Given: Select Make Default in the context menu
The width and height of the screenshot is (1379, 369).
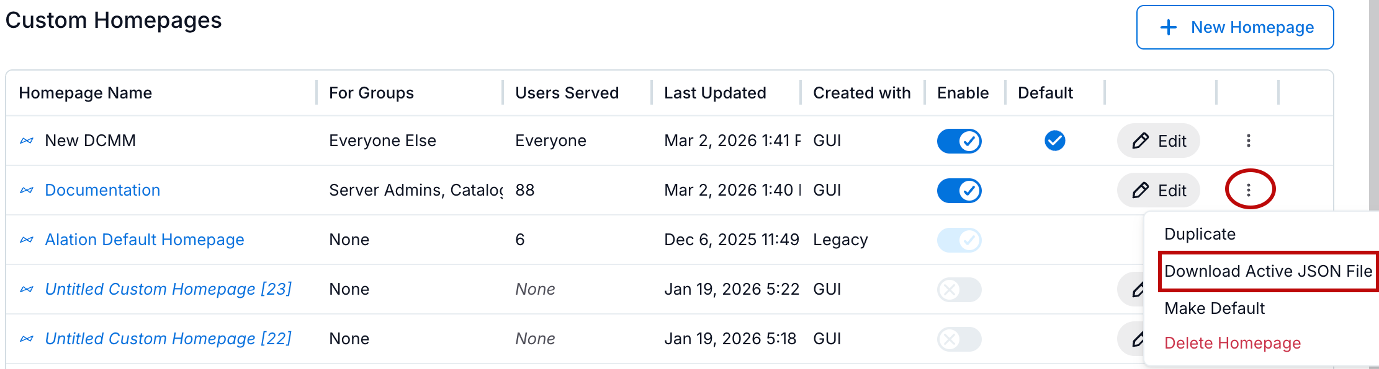Looking at the screenshot, I should click(x=1214, y=308).
